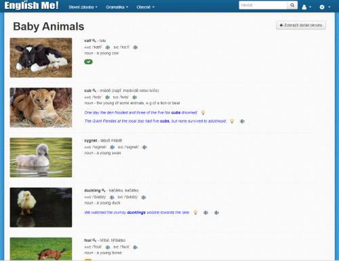
Task: Open the Obecné menu
Action: pyautogui.click(x=145, y=7)
